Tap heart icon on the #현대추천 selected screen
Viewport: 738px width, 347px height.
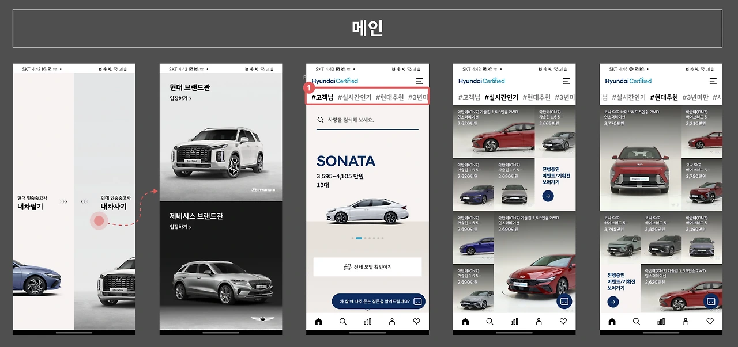point(710,322)
